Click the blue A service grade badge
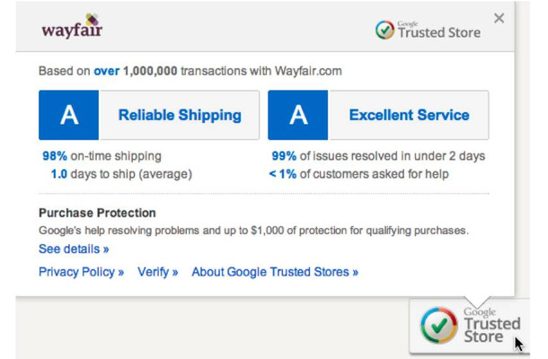The height and width of the screenshot is (359, 548). click(298, 115)
